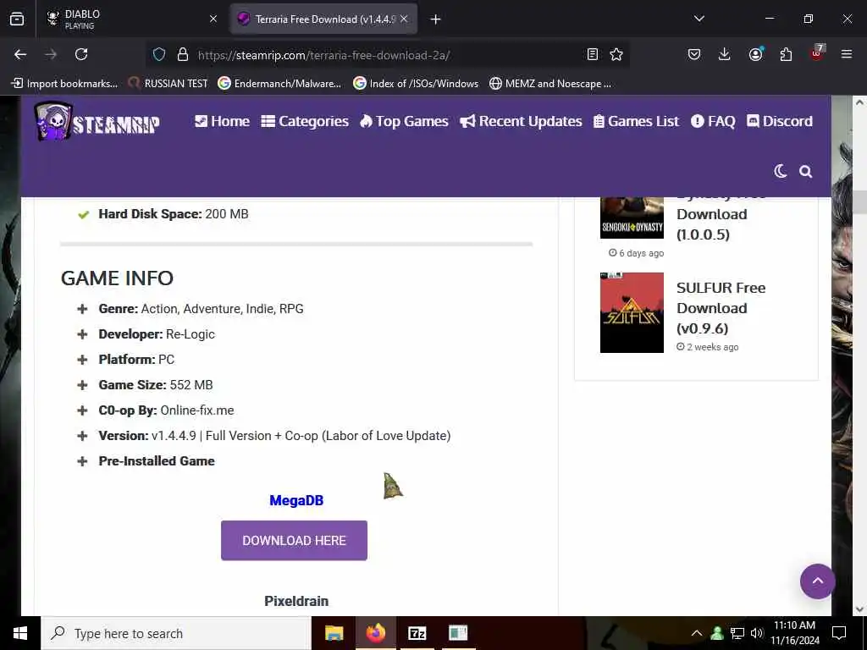Click the scrollbar up arrow
This screenshot has width=867, height=650.
tap(859, 102)
